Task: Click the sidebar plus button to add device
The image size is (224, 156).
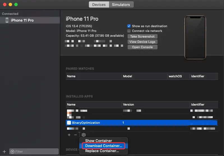Action: [4, 152]
